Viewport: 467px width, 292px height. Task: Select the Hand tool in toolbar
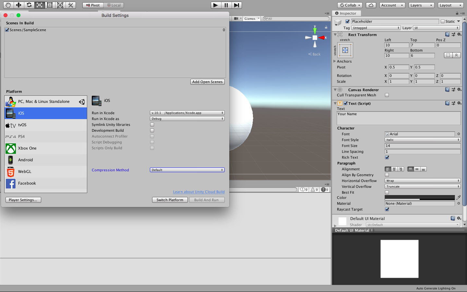click(x=8, y=5)
